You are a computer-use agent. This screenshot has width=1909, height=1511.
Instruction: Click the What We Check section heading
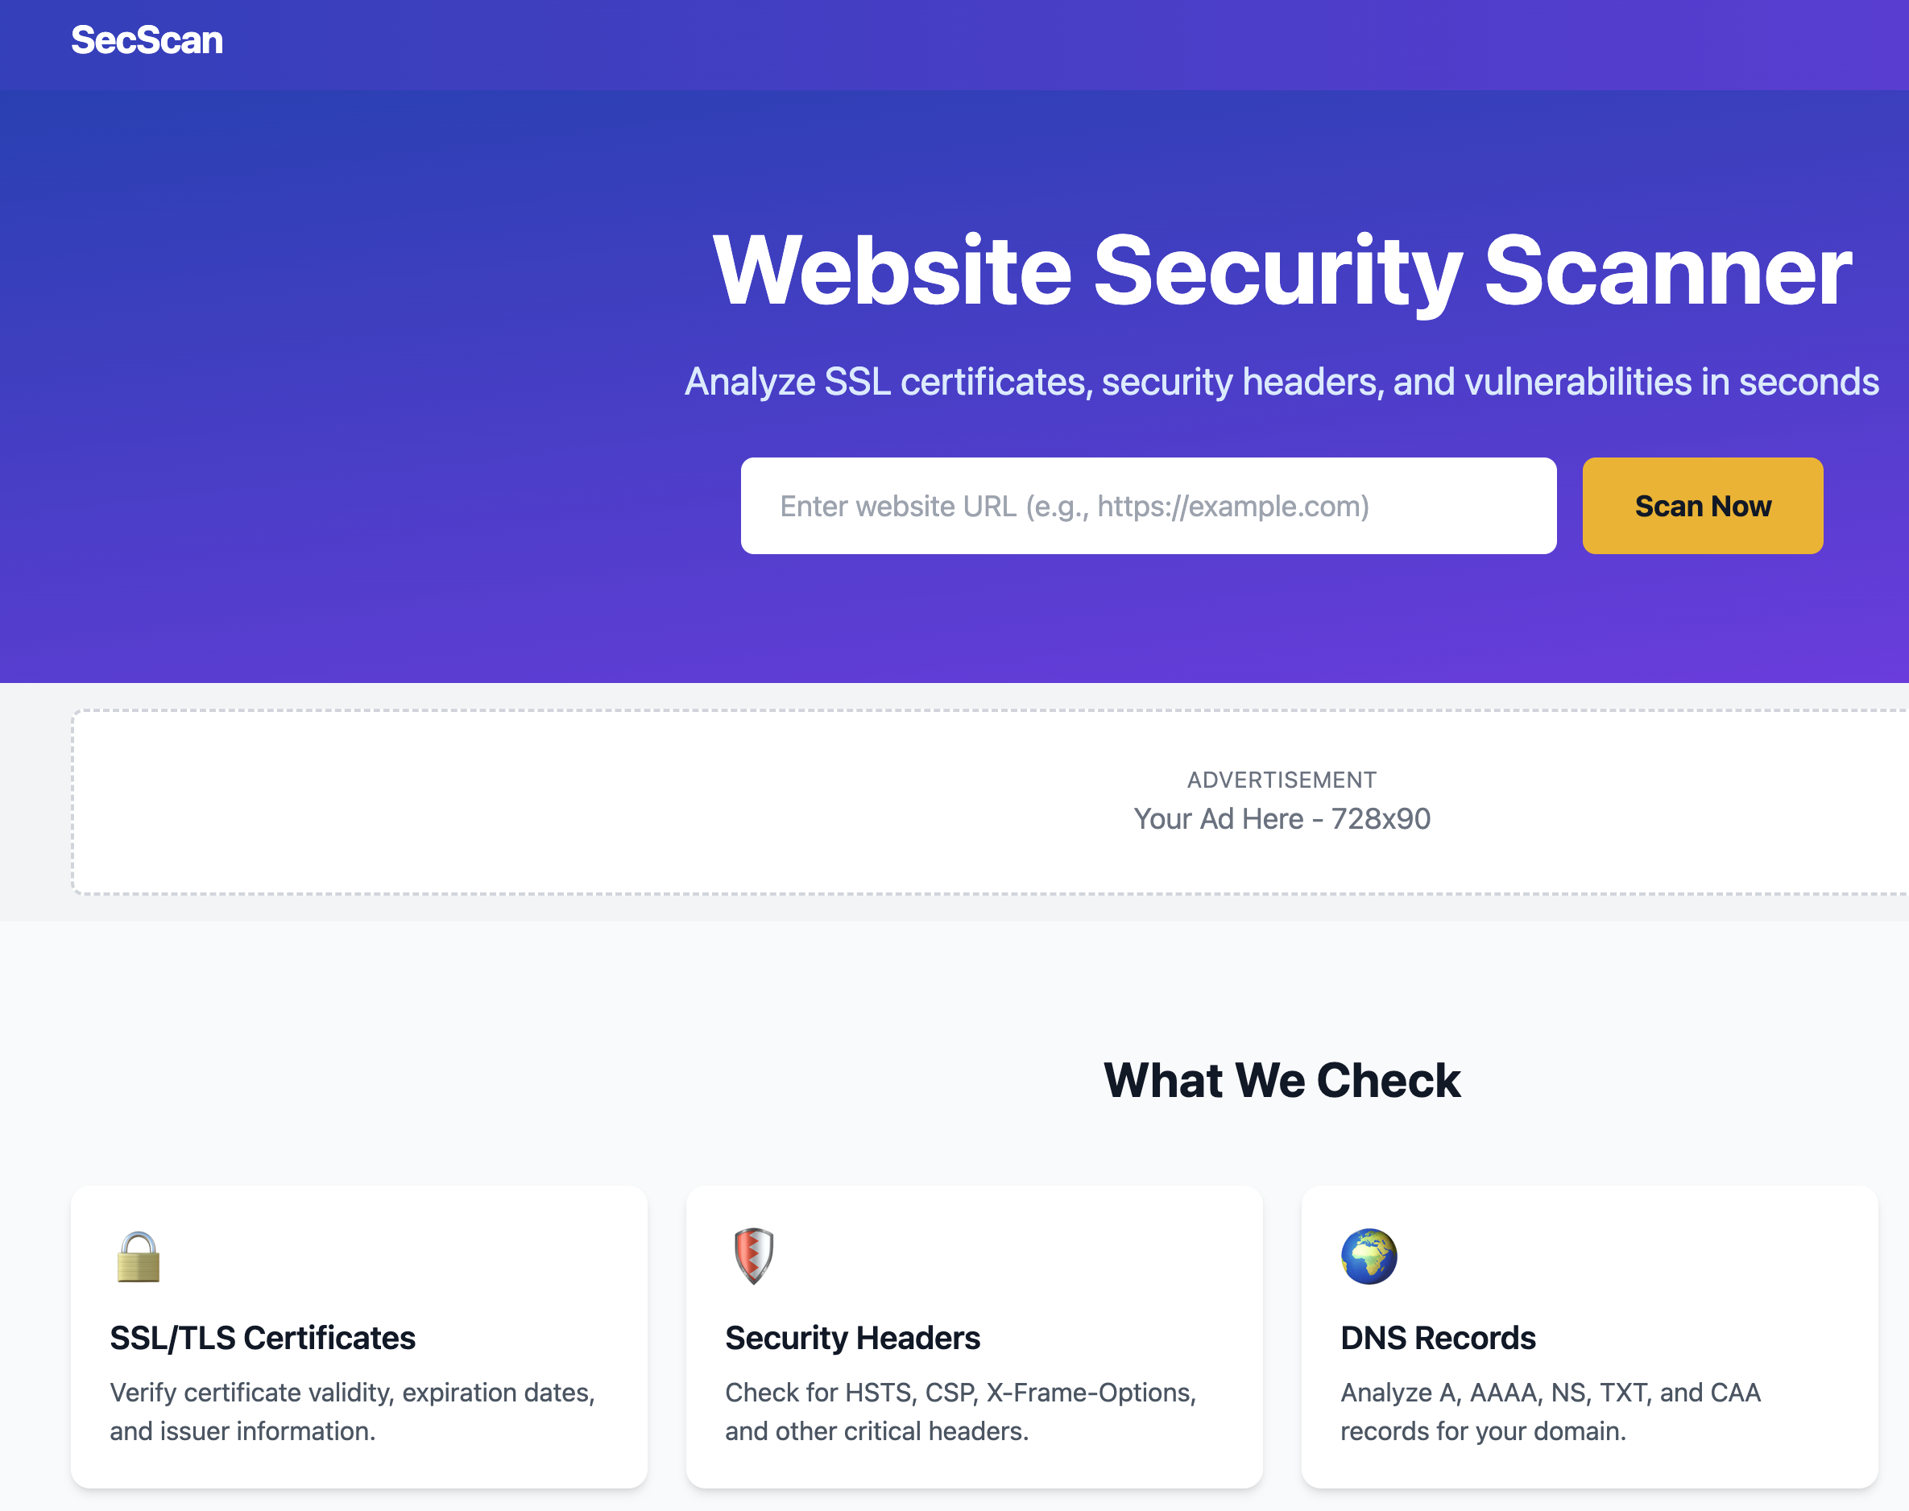[1282, 1080]
